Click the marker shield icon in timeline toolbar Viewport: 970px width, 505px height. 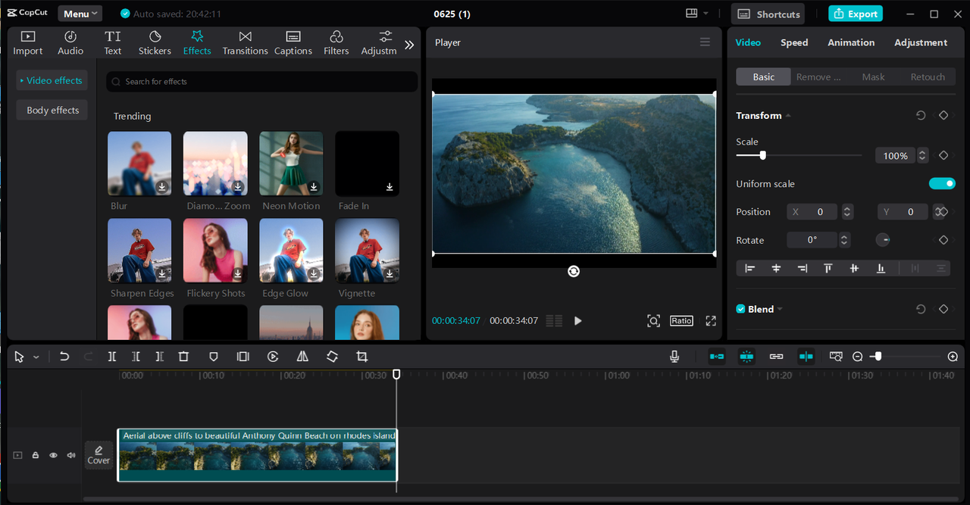click(x=214, y=357)
